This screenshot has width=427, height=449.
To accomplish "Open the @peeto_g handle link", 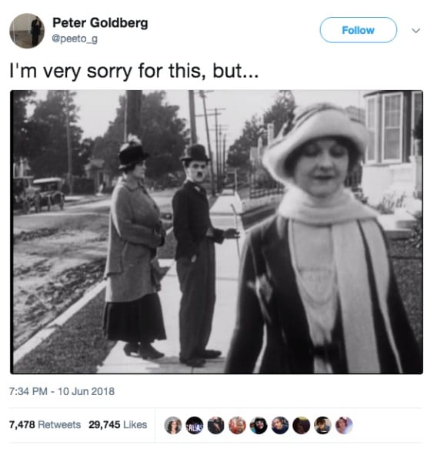I will click(x=75, y=39).
